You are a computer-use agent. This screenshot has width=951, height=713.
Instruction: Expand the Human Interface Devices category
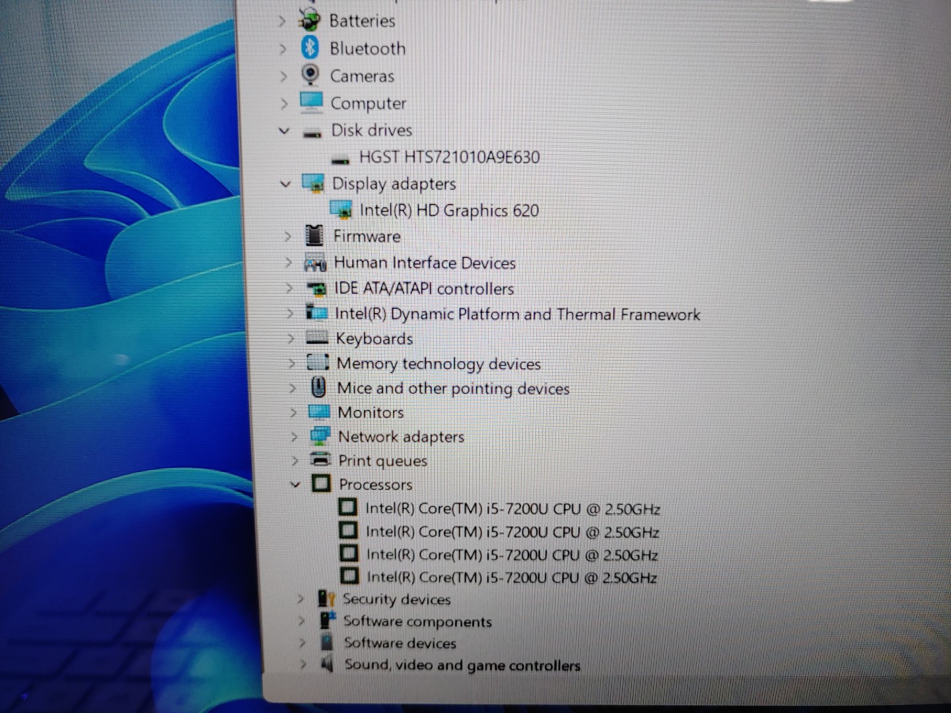[x=288, y=262]
